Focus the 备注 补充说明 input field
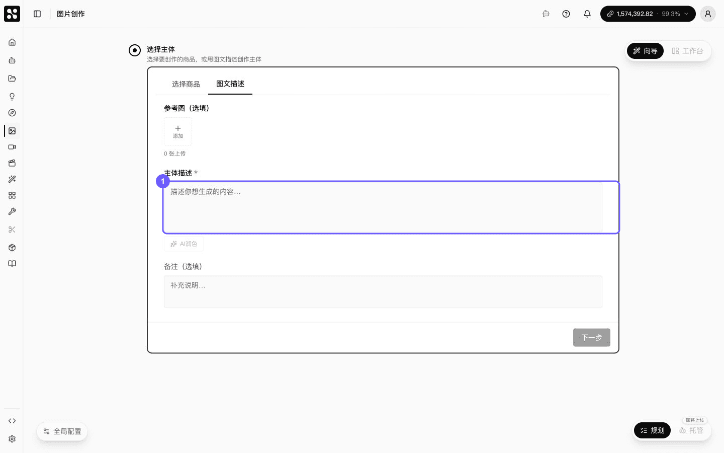 tap(383, 291)
